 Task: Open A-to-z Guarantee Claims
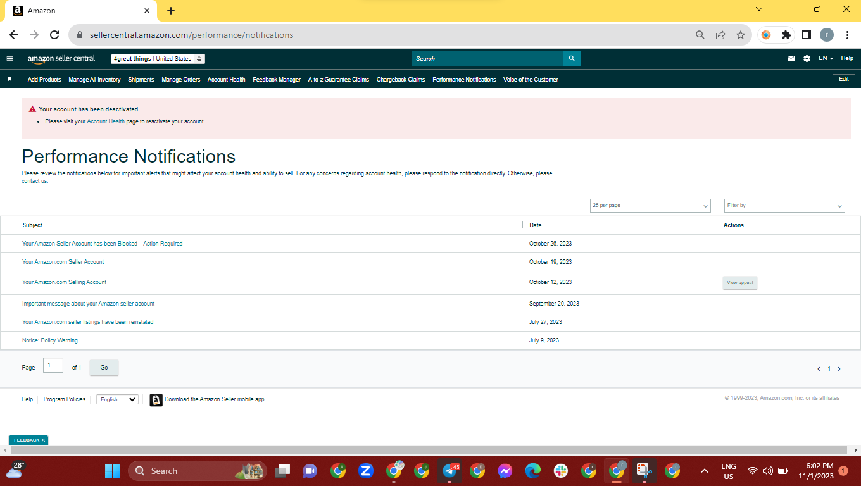(339, 80)
